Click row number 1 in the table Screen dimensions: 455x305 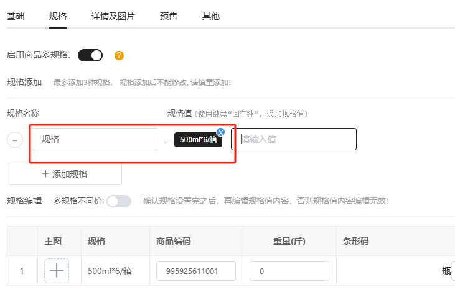pyautogui.click(x=22, y=271)
